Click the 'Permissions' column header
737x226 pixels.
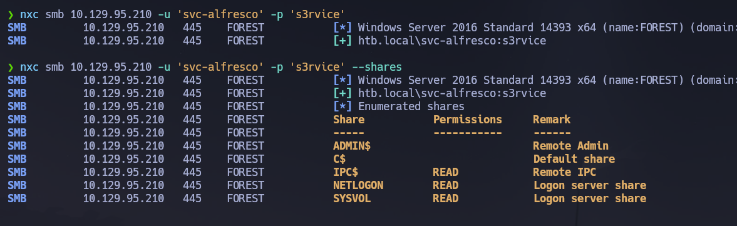click(467, 120)
